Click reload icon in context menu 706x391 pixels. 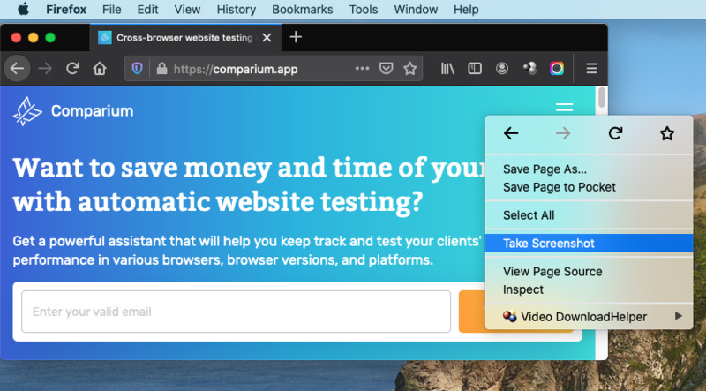tap(615, 133)
